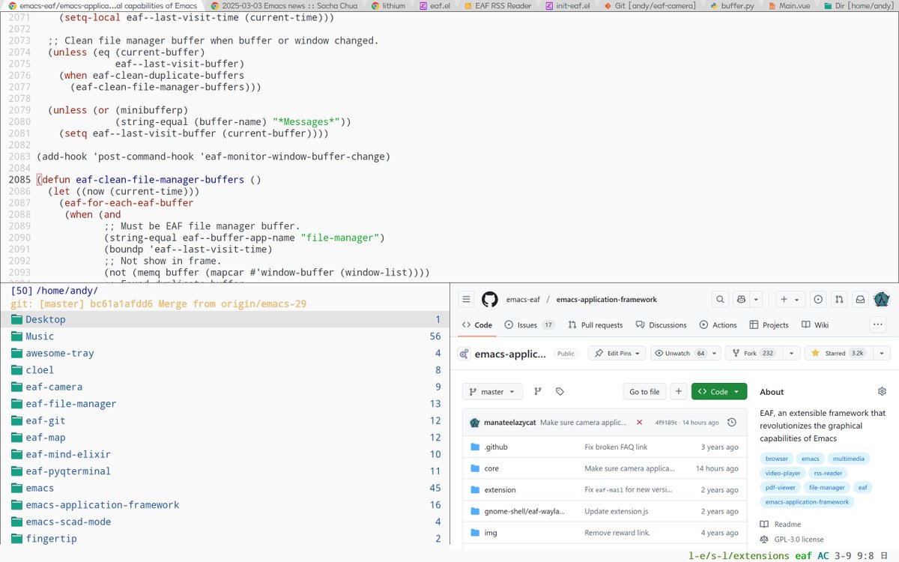Open GitHub search magnifier

pos(720,300)
